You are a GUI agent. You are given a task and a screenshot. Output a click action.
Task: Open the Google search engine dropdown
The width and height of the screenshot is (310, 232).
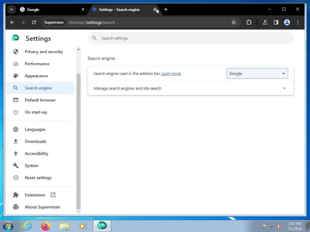(257, 73)
